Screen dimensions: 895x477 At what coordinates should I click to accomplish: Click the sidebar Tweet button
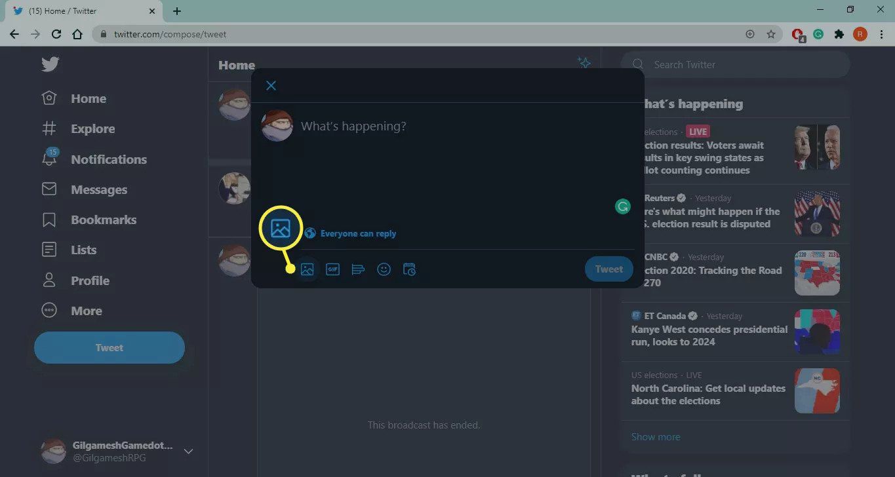click(109, 347)
